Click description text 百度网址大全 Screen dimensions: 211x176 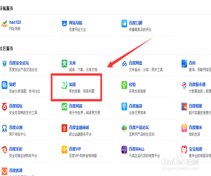pyautogui.click(x=77, y=30)
